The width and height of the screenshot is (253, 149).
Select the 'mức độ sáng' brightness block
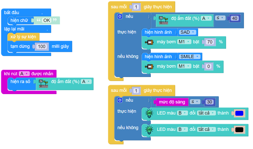coord(172,102)
